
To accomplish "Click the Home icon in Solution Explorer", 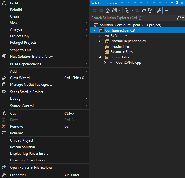I will pos(107,11).
